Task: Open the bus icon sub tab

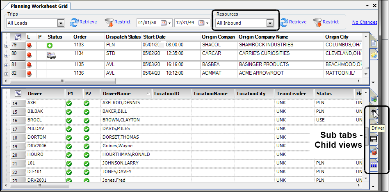Action: coord(374,139)
